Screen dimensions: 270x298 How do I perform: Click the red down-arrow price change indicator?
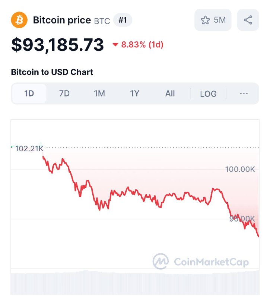click(115, 45)
